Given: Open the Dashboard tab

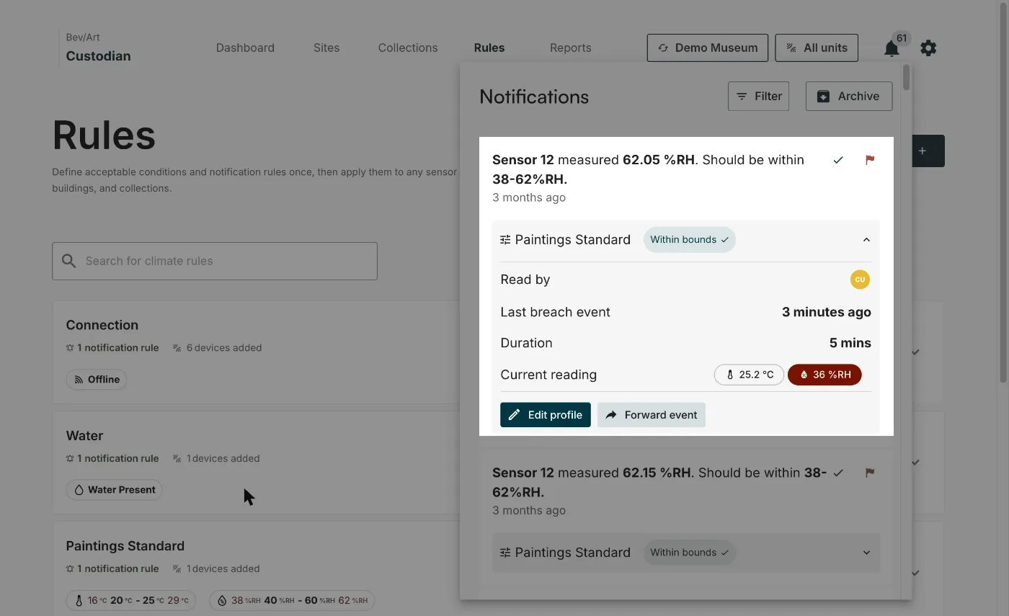Looking at the screenshot, I should click(x=245, y=48).
